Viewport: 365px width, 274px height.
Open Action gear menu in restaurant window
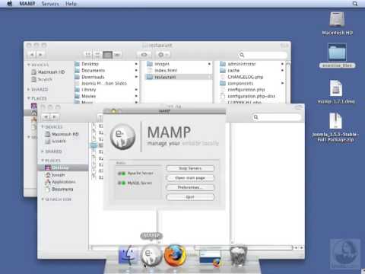click(x=163, y=55)
